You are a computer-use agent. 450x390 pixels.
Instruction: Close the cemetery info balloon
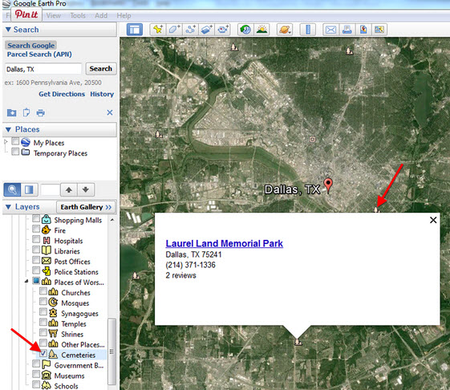pos(433,220)
